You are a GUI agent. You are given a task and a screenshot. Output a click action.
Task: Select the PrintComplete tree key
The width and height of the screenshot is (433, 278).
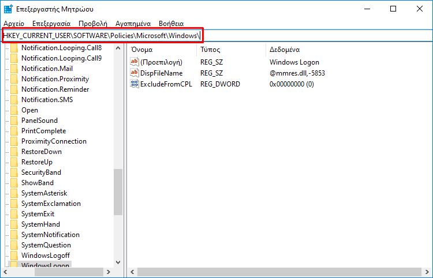(44, 131)
